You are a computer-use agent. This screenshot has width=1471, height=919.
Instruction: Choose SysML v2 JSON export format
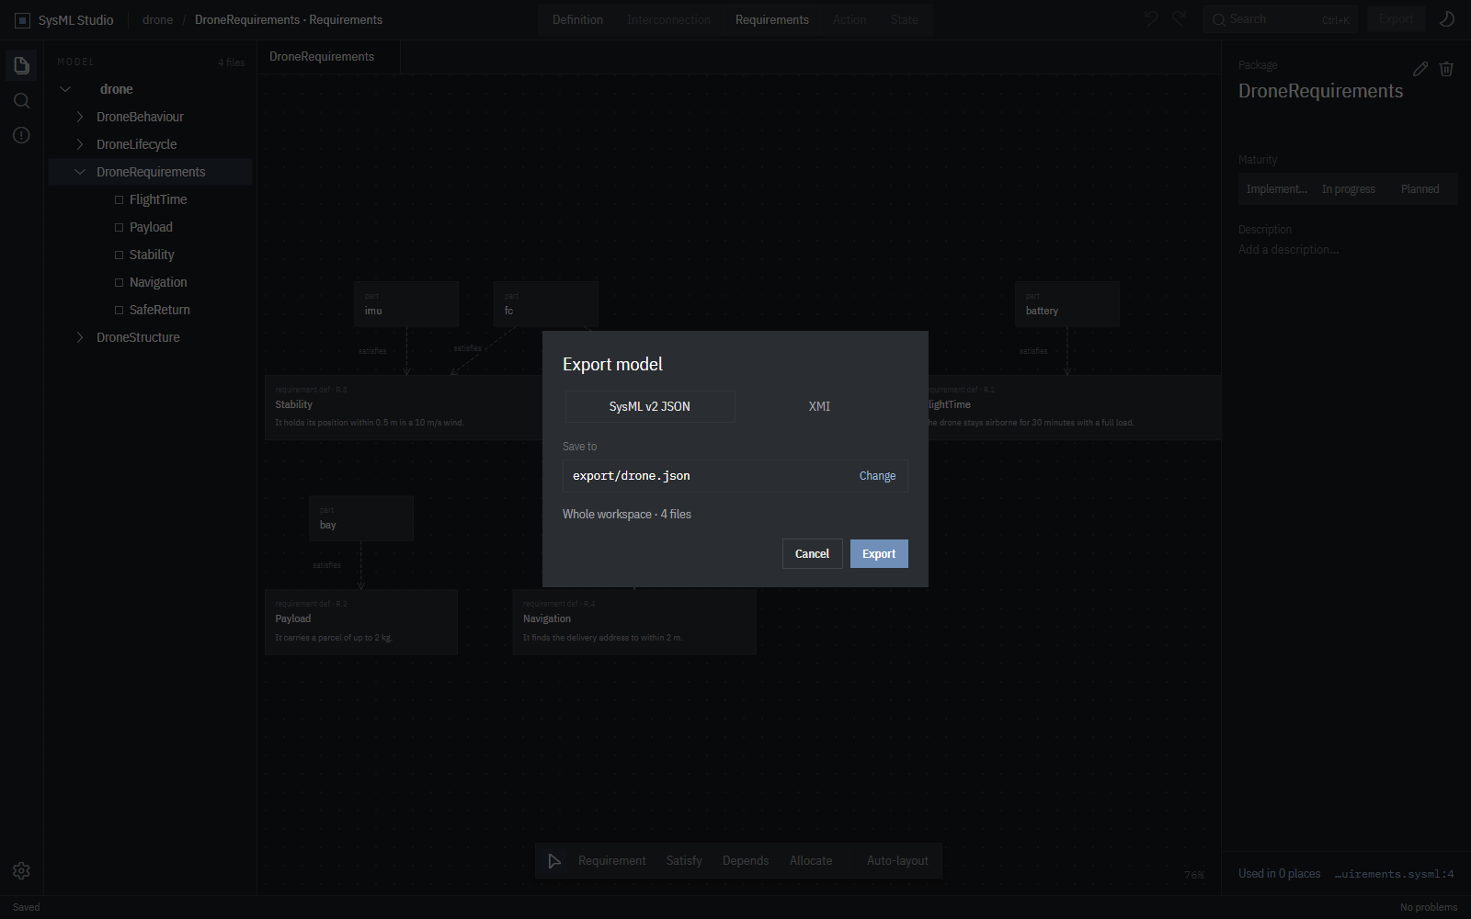[x=649, y=406]
